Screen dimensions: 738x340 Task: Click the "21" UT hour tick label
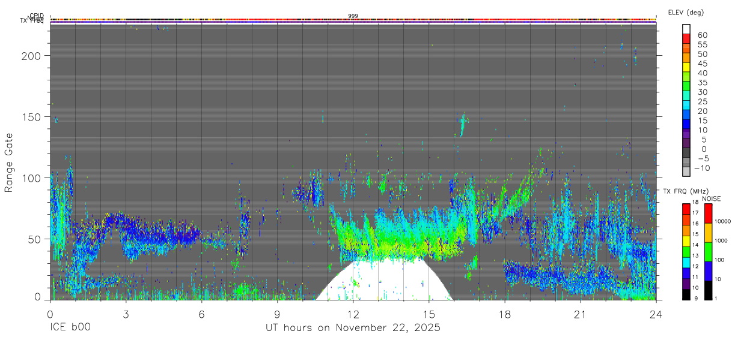coord(581,314)
